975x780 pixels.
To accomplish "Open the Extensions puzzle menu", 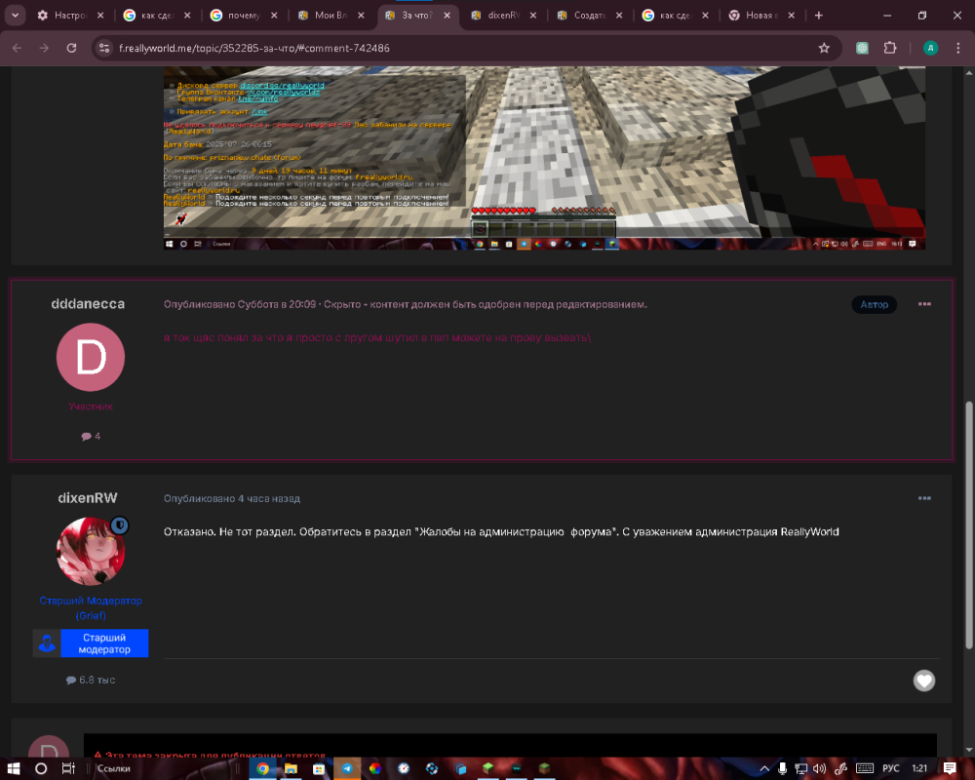I will [890, 48].
